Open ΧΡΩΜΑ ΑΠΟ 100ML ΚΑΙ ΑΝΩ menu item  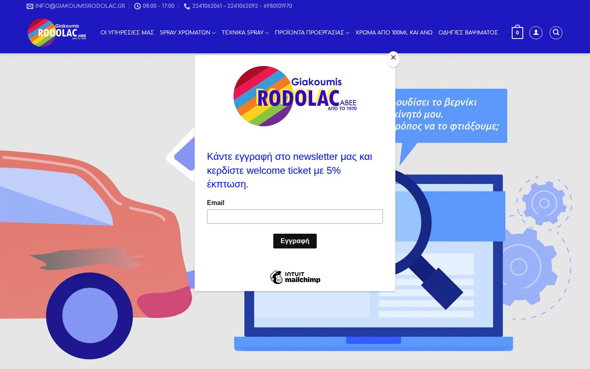394,32
